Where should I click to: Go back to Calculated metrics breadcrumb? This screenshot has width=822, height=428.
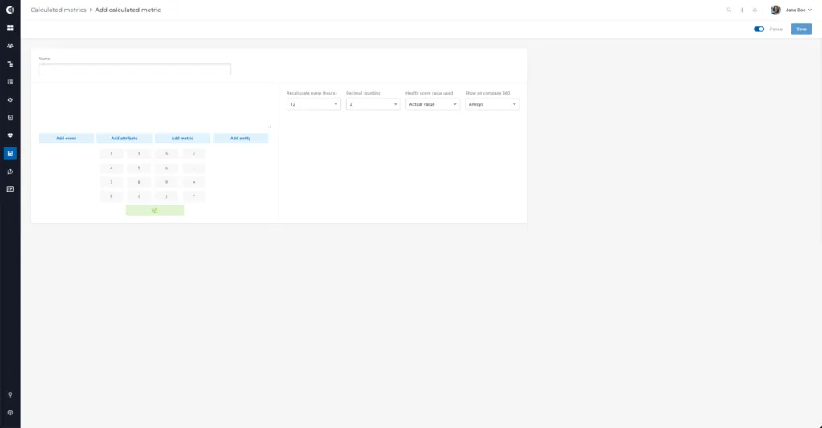58,10
